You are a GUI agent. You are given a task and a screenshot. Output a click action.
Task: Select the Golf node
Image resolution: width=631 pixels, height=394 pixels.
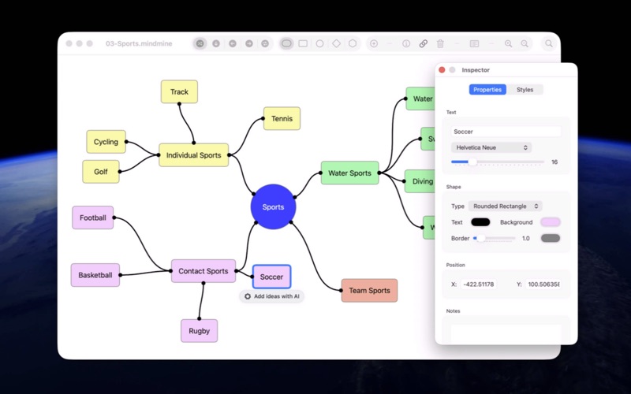tap(101, 172)
